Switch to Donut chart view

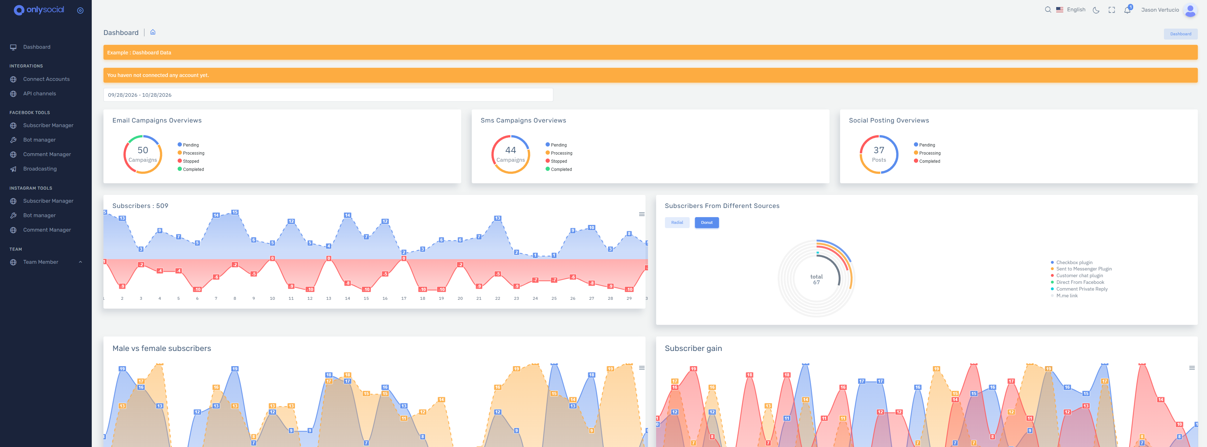coord(706,222)
